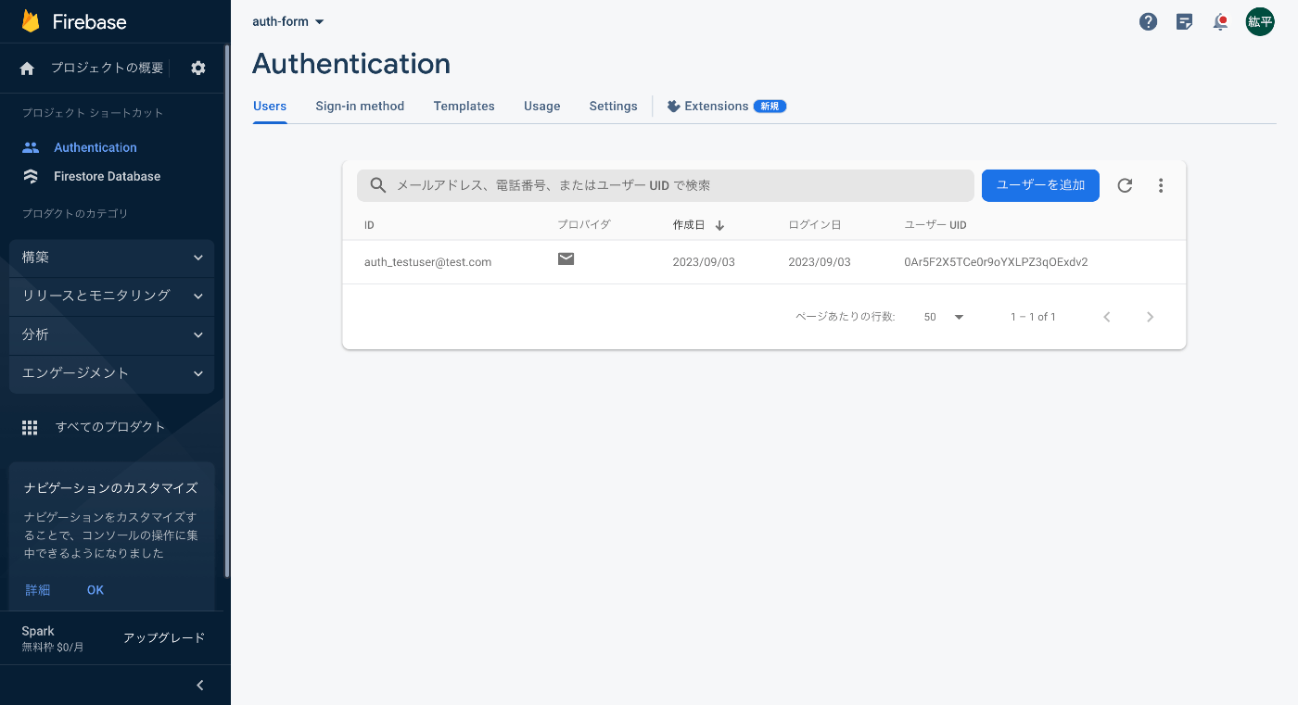The image size is (1298, 705).
Task: Expand the 分析 category
Action: (112, 334)
